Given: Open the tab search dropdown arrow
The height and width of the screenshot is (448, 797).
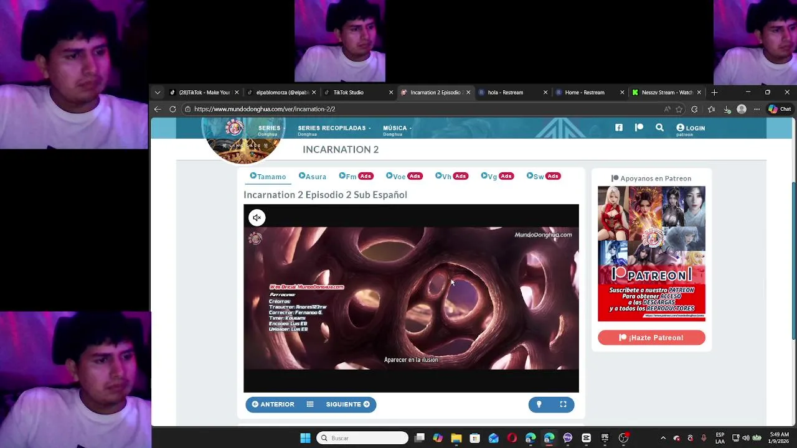Looking at the screenshot, I should click(x=158, y=92).
